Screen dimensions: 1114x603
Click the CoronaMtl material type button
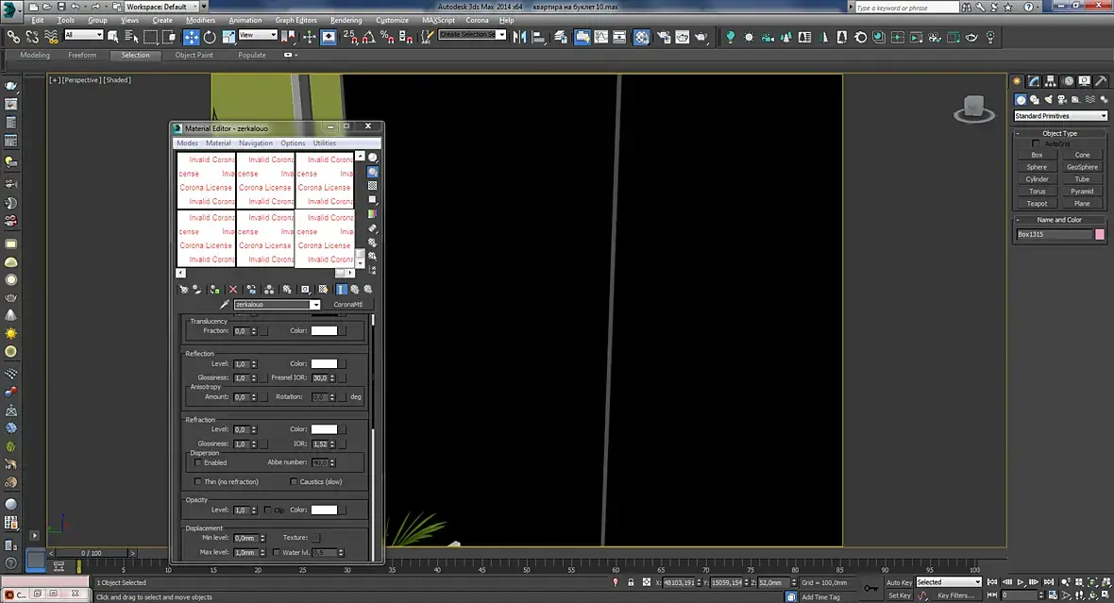click(x=347, y=305)
